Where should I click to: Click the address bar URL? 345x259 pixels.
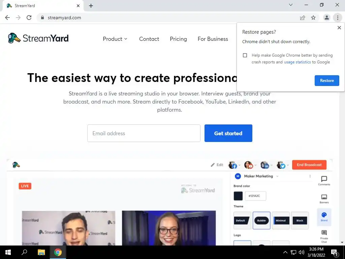coord(64,18)
